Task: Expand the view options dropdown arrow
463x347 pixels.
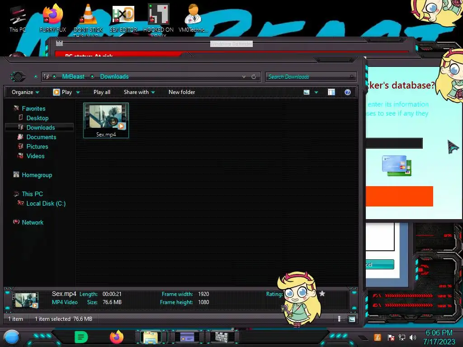Action: [316, 92]
